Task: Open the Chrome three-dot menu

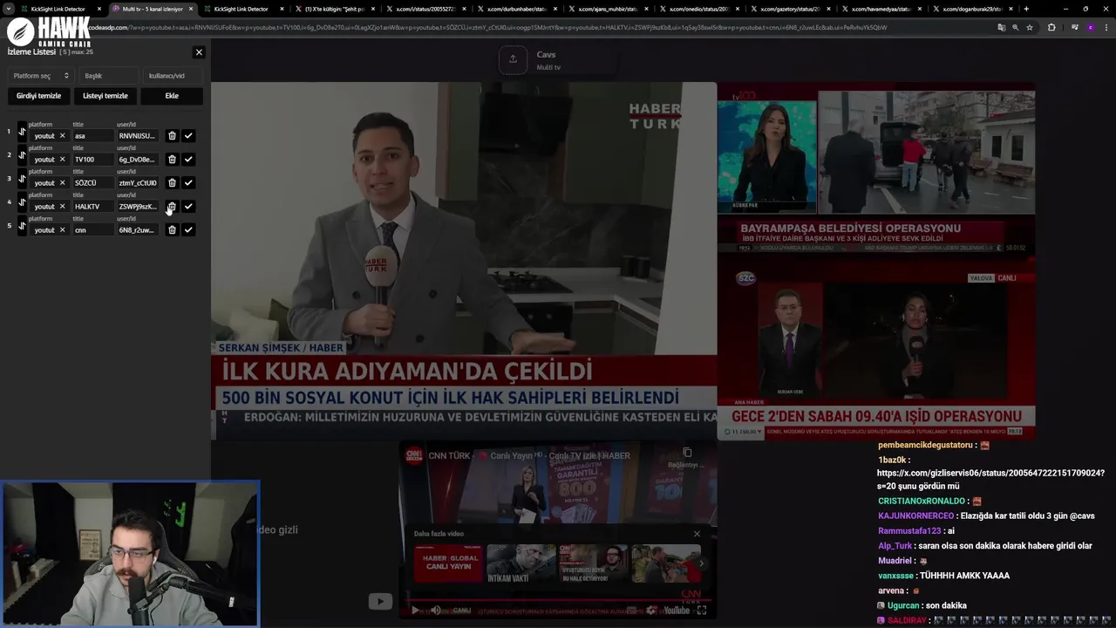Action: point(1106,27)
